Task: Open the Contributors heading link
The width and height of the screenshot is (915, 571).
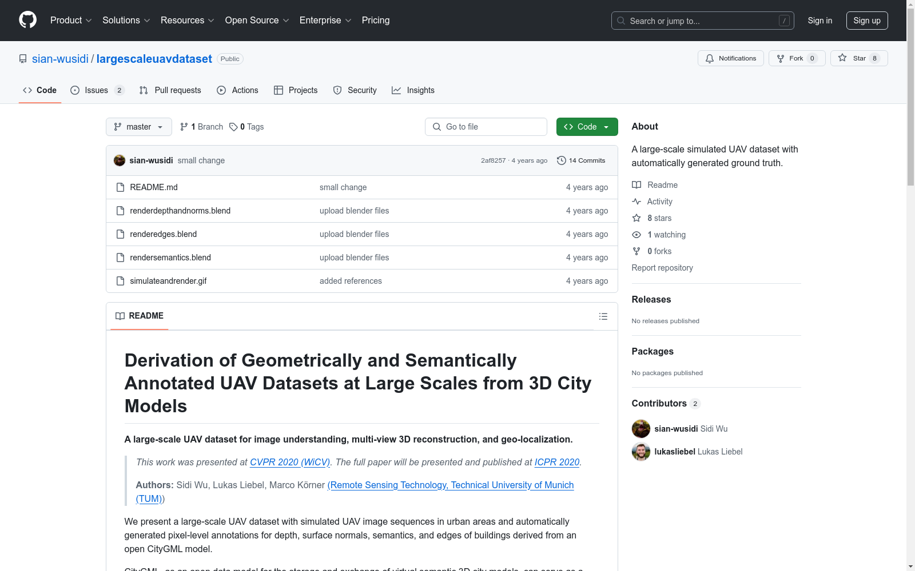Action: 666,403
